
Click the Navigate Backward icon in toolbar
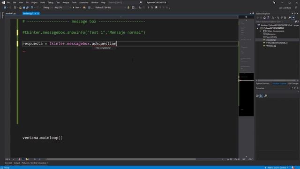[x=5, y=8]
